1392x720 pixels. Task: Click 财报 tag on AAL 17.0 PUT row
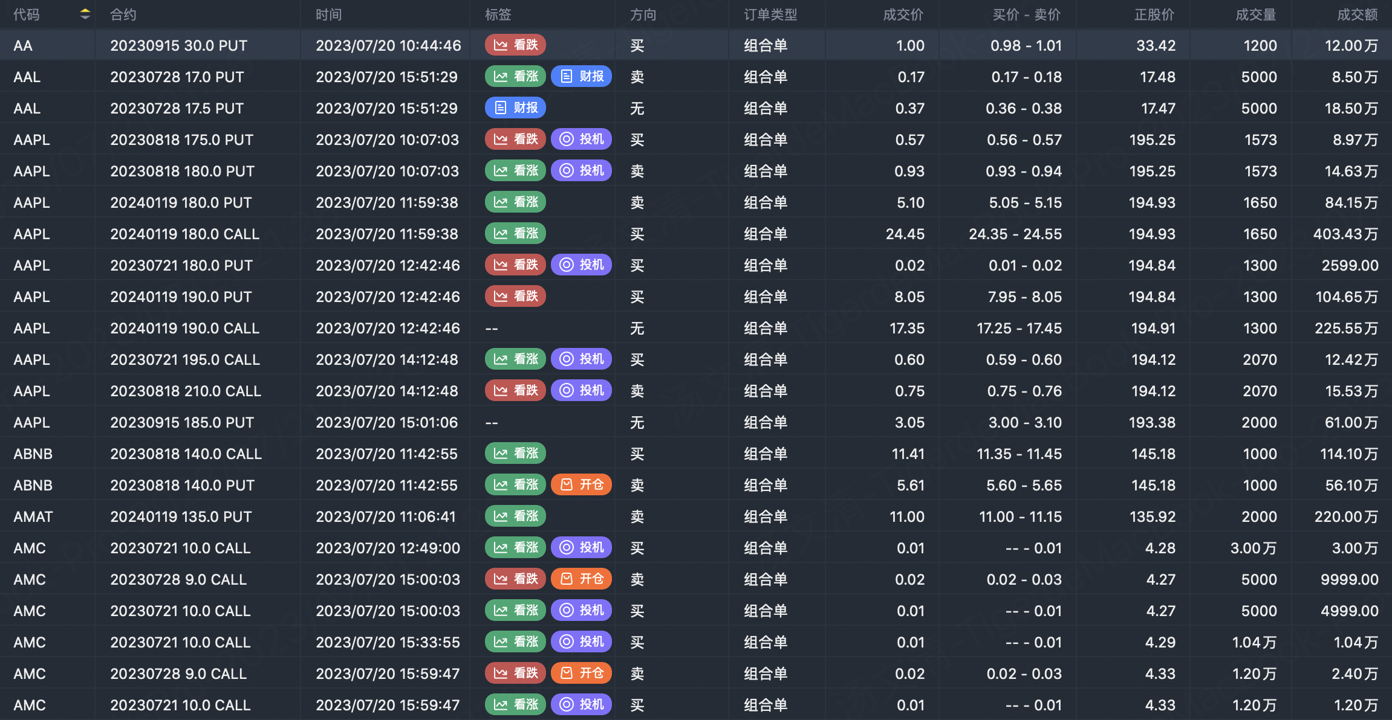pyautogui.click(x=581, y=77)
